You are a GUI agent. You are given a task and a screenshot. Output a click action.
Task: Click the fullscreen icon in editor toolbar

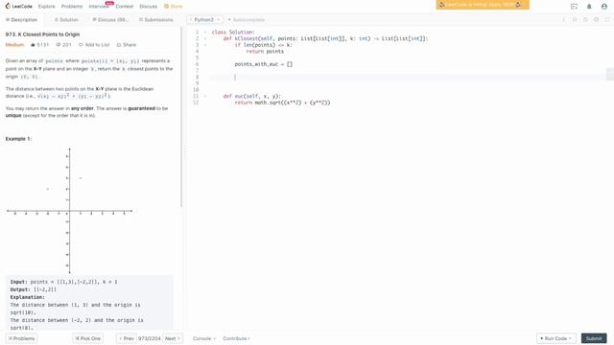[x=607, y=19]
